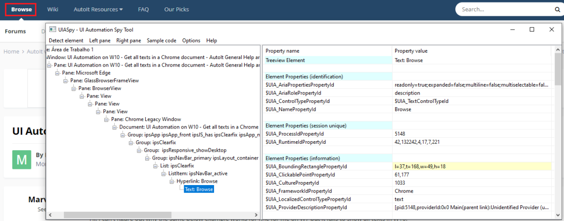This screenshot has width=564, height=221.
Task: Expand the AutoIt Resources dropdown
Action: (x=98, y=9)
